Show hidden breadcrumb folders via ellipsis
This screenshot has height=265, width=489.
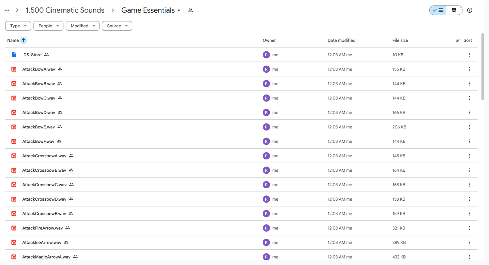pyautogui.click(x=7, y=10)
